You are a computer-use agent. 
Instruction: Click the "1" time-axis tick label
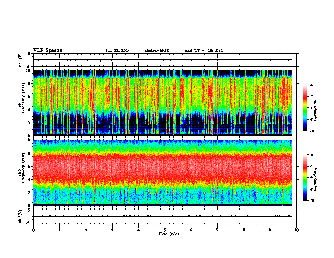(59, 230)
